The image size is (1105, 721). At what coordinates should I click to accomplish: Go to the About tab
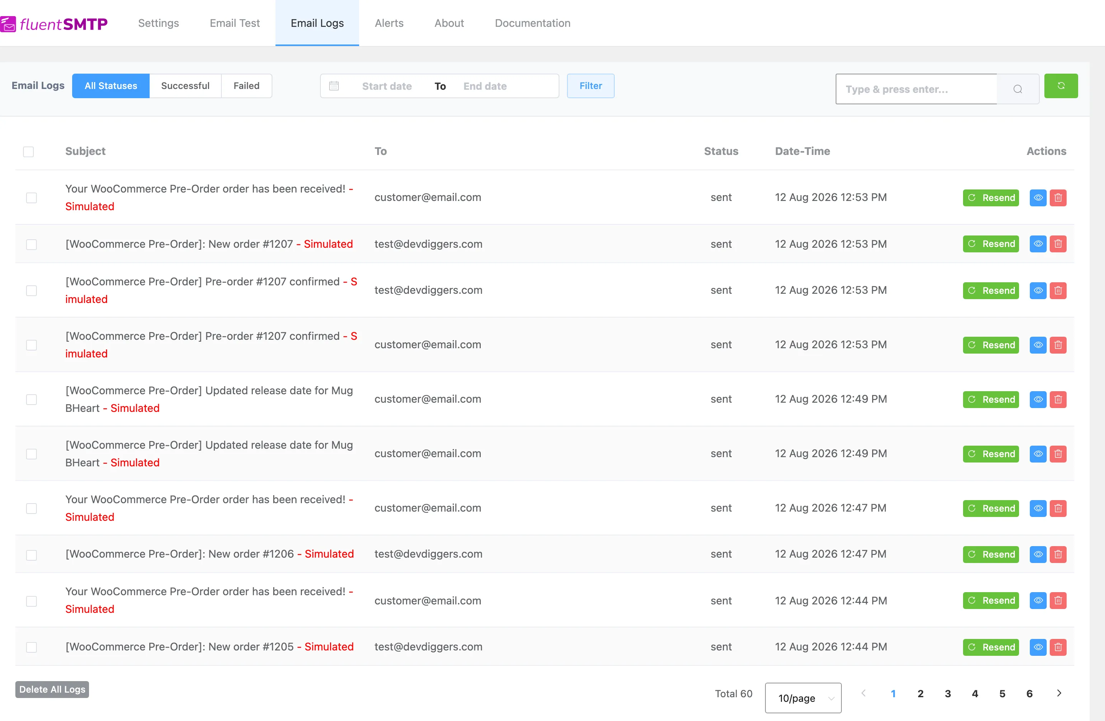[x=449, y=23]
